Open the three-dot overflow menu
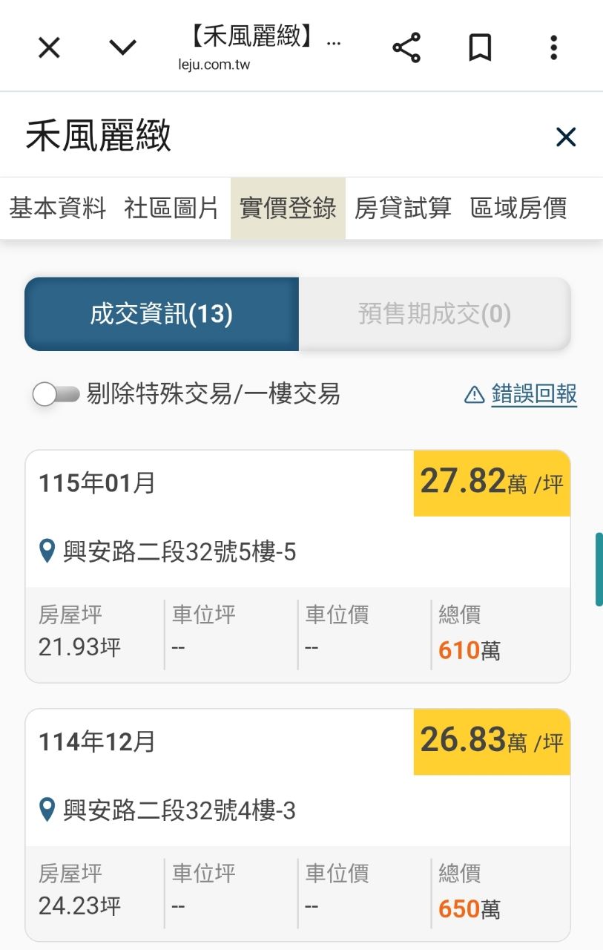Viewport: 603px width, 950px height. point(553,48)
